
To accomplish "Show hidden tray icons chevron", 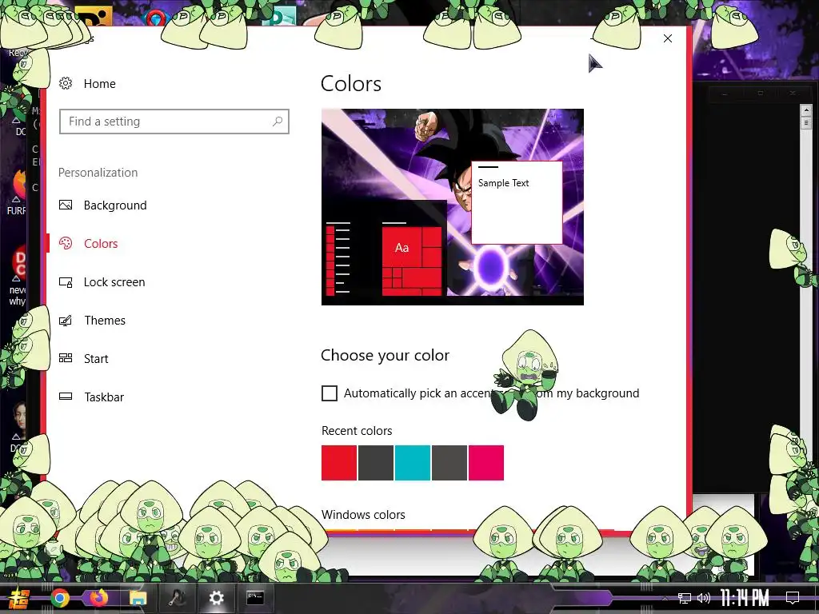I will point(665,599).
